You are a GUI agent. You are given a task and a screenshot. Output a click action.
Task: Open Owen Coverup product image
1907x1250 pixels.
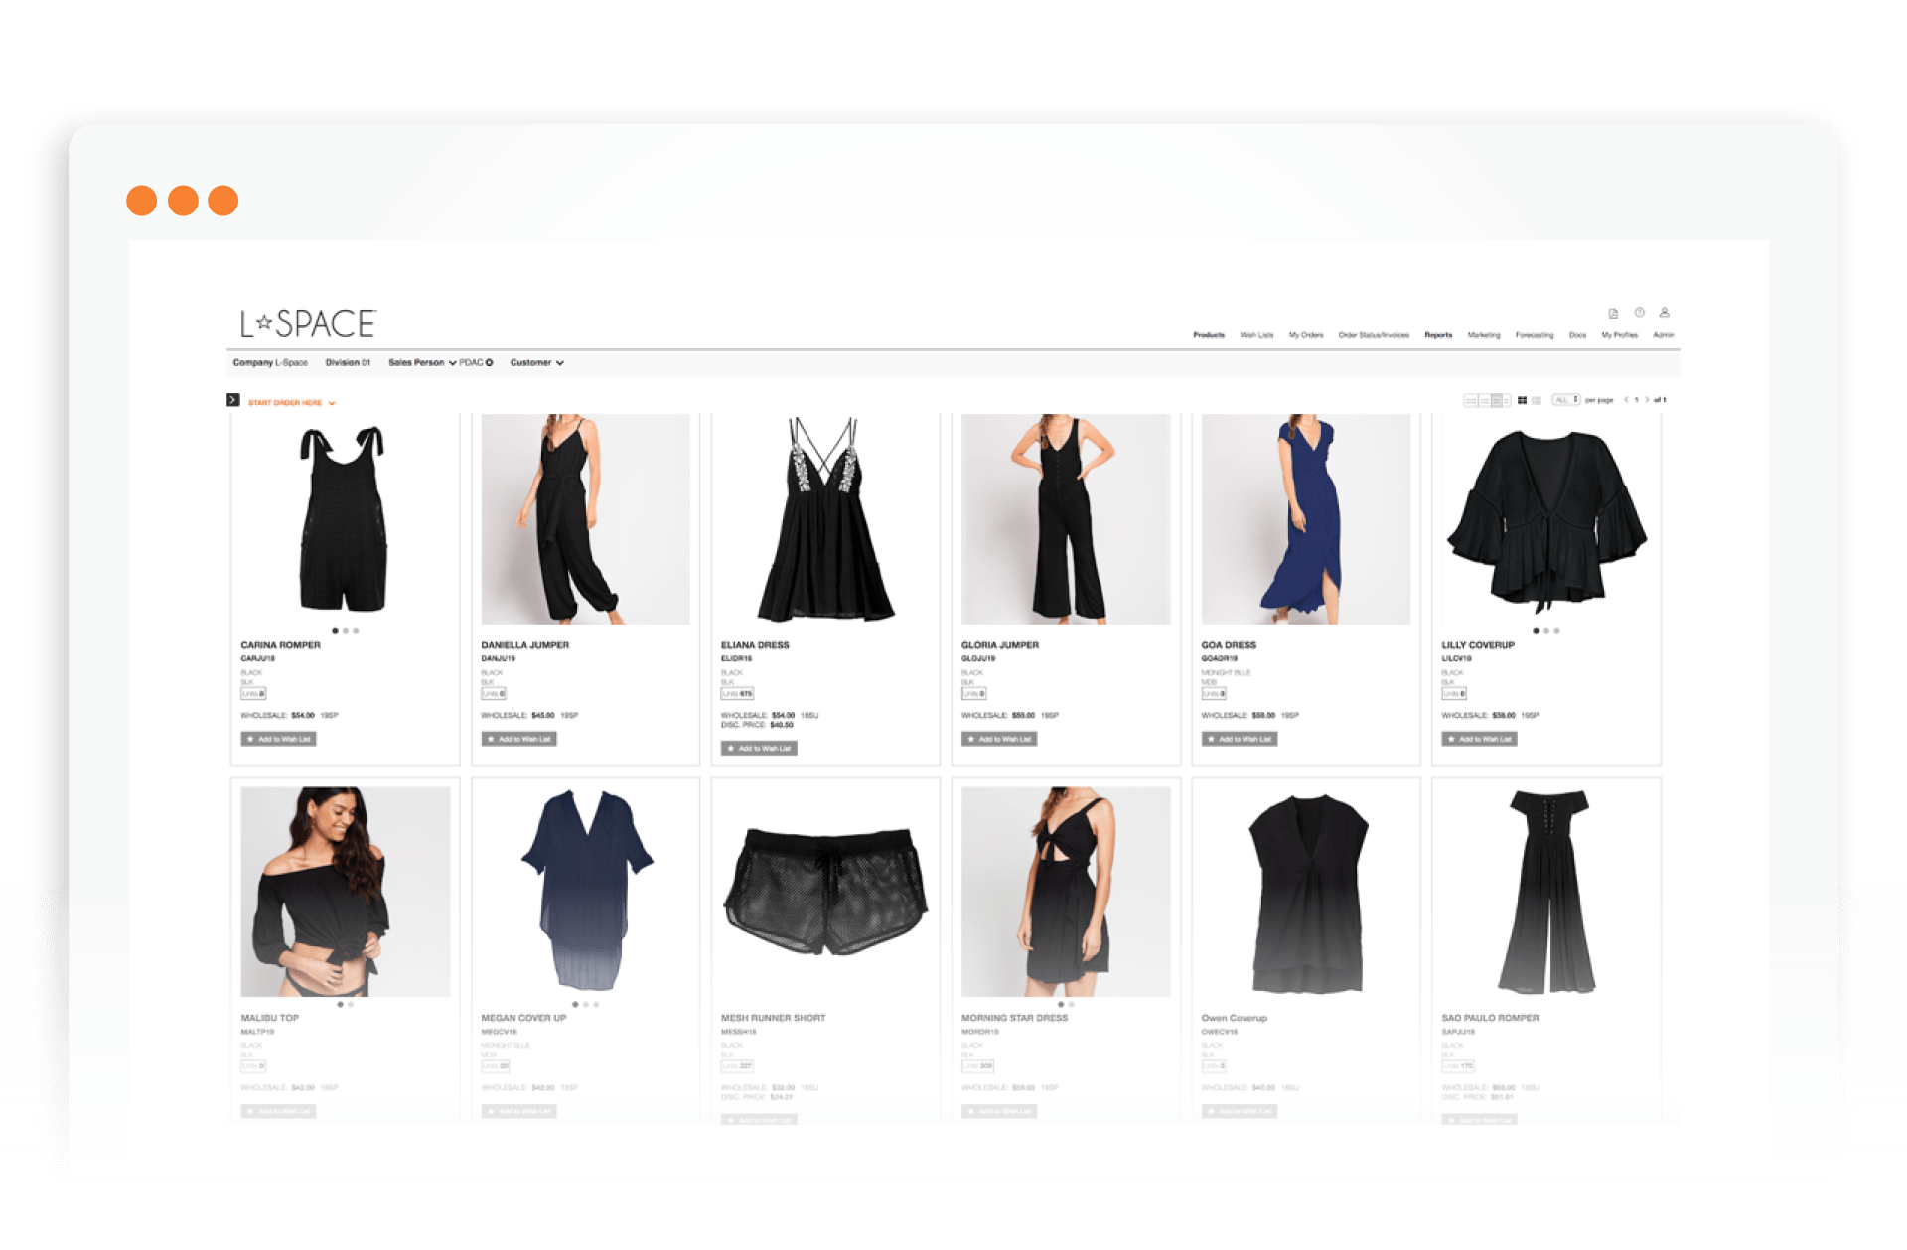1306,892
